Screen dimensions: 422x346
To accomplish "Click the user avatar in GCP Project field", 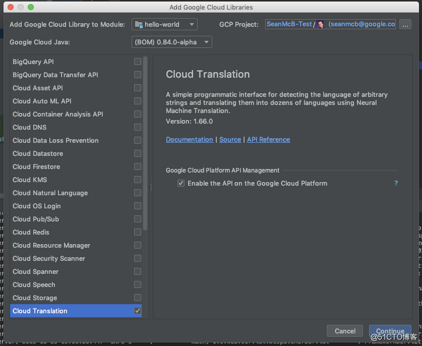I will (x=320, y=24).
